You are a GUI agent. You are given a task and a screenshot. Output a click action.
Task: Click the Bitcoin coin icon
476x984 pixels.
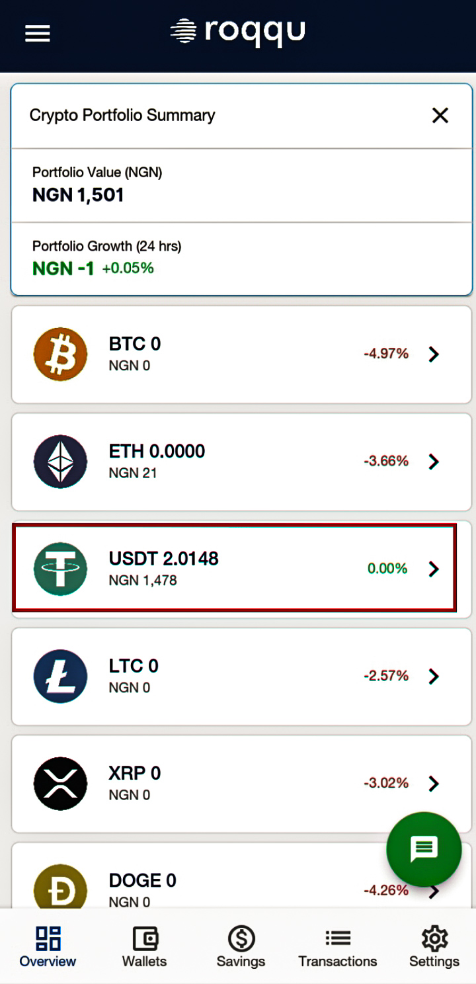pyautogui.click(x=60, y=354)
